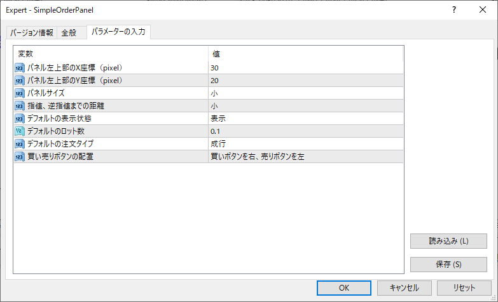Select the lot size value 0.1
This screenshot has width=498, height=302.
tap(305, 131)
